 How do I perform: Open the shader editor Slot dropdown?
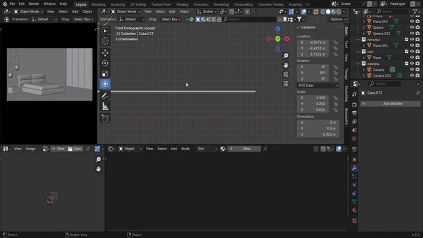[207, 149]
